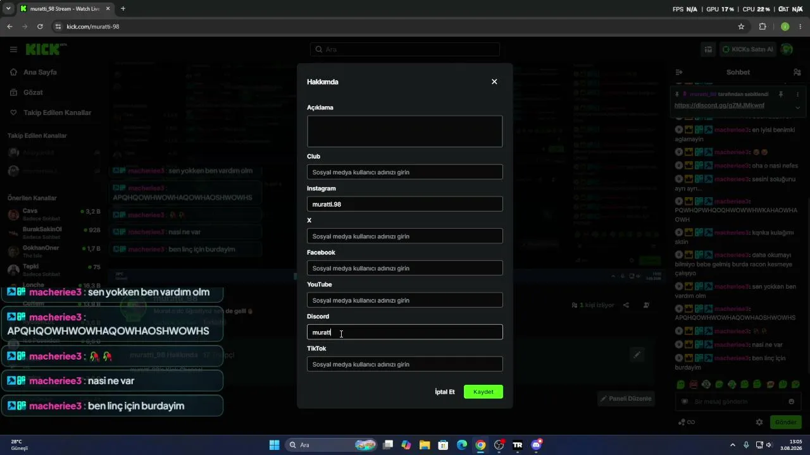This screenshot has height=455, width=810.
Task: Click into the Discord input field
Action: (x=405, y=332)
